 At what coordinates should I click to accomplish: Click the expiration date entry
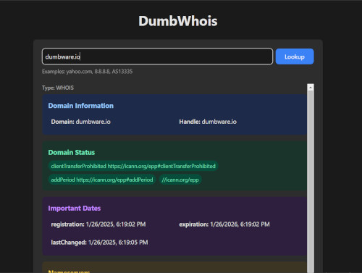pos(224,224)
